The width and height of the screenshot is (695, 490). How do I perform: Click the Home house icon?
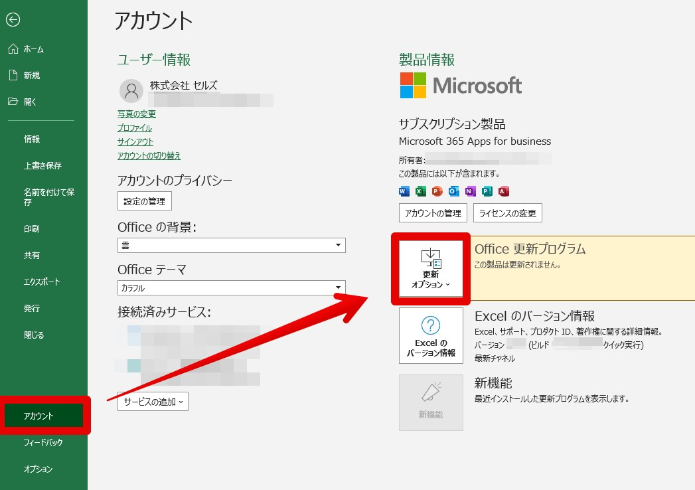(13, 48)
